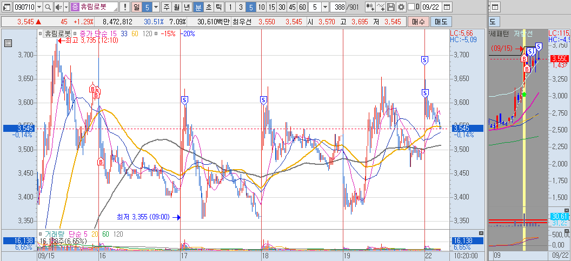Click the orange 60 price moving average legend
The height and width of the screenshot is (261, 571).
click(x=135, y=34)
